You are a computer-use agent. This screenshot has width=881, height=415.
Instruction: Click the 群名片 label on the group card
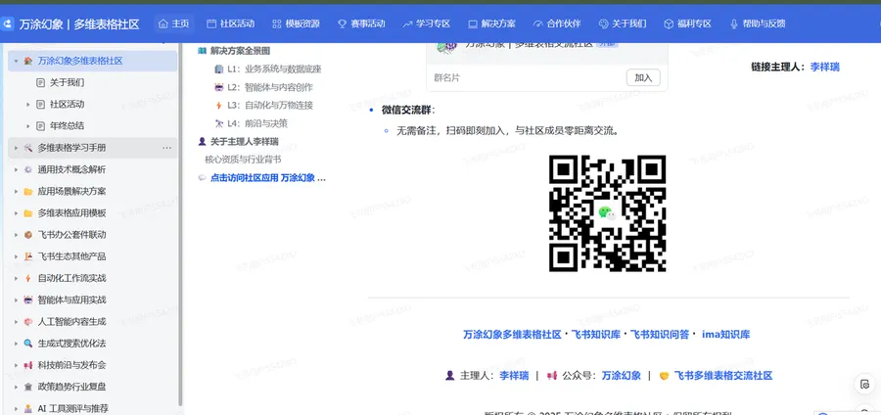[446, 78]
